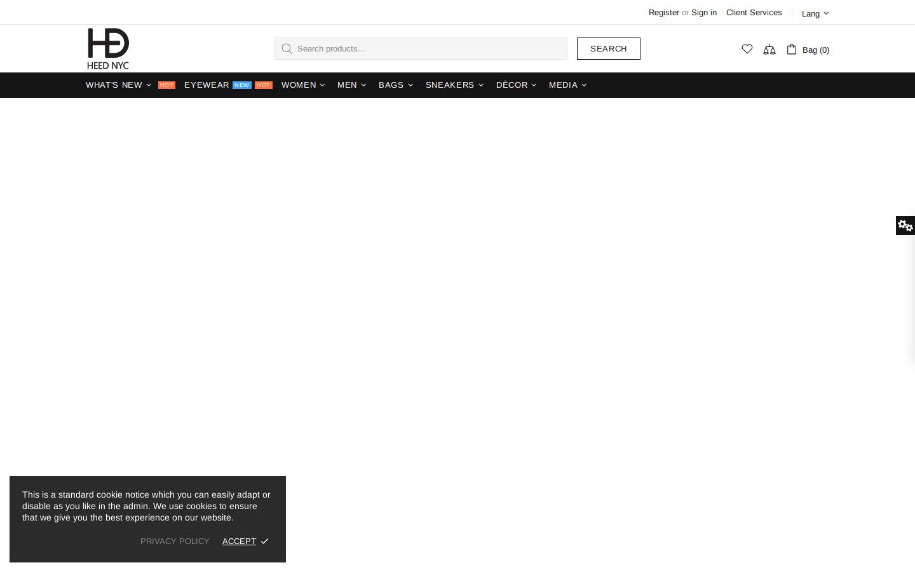Open the wishlist heart icon
The width and height of the screenshot is (915, 572).
(747, 49)
